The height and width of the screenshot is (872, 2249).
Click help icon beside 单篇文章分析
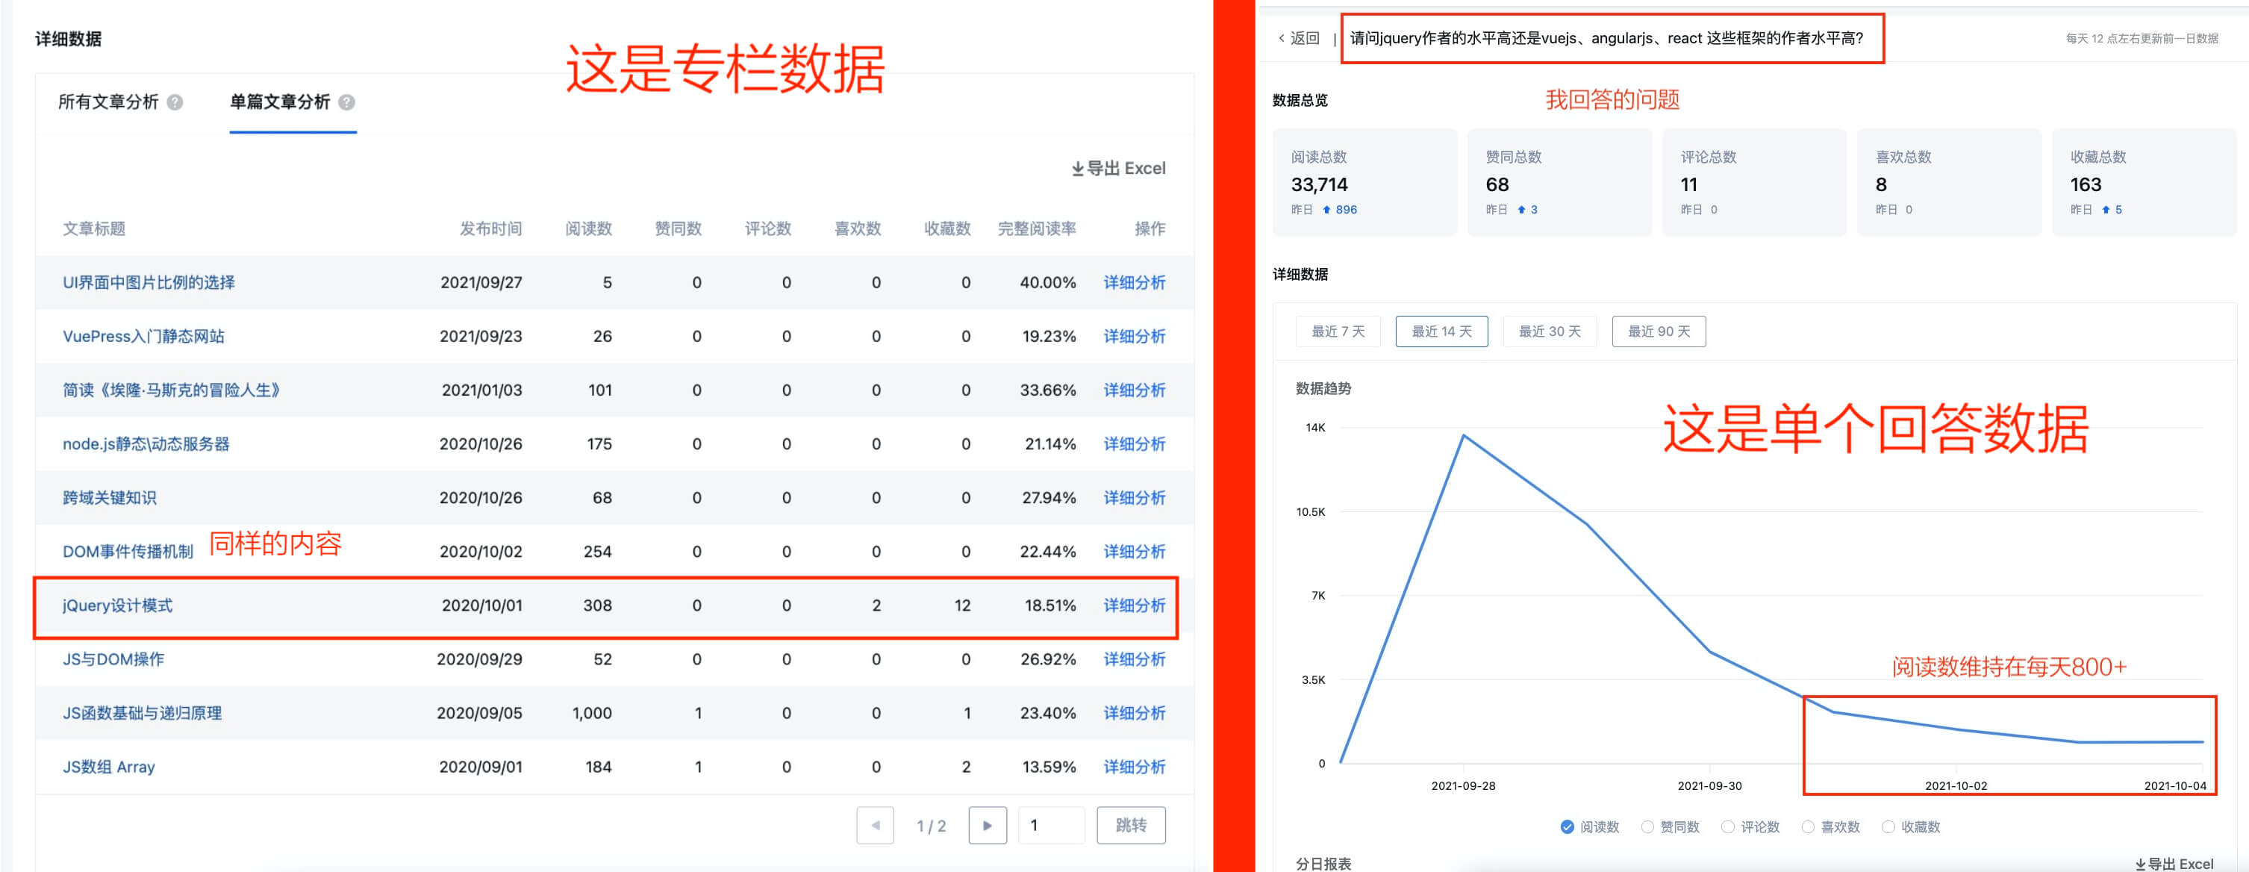346,102
